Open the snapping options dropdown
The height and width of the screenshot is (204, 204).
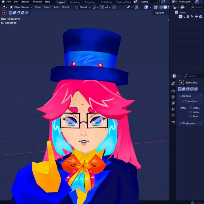click(107, 7)
